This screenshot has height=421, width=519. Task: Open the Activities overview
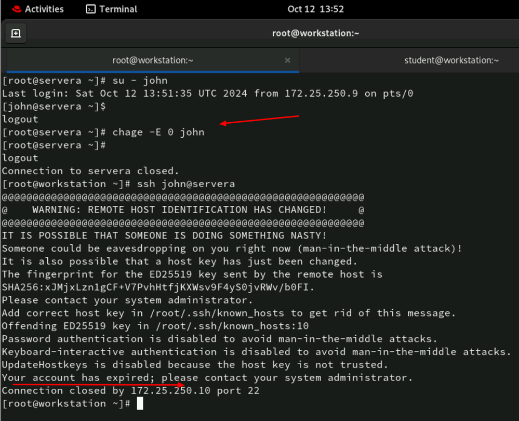44,9
